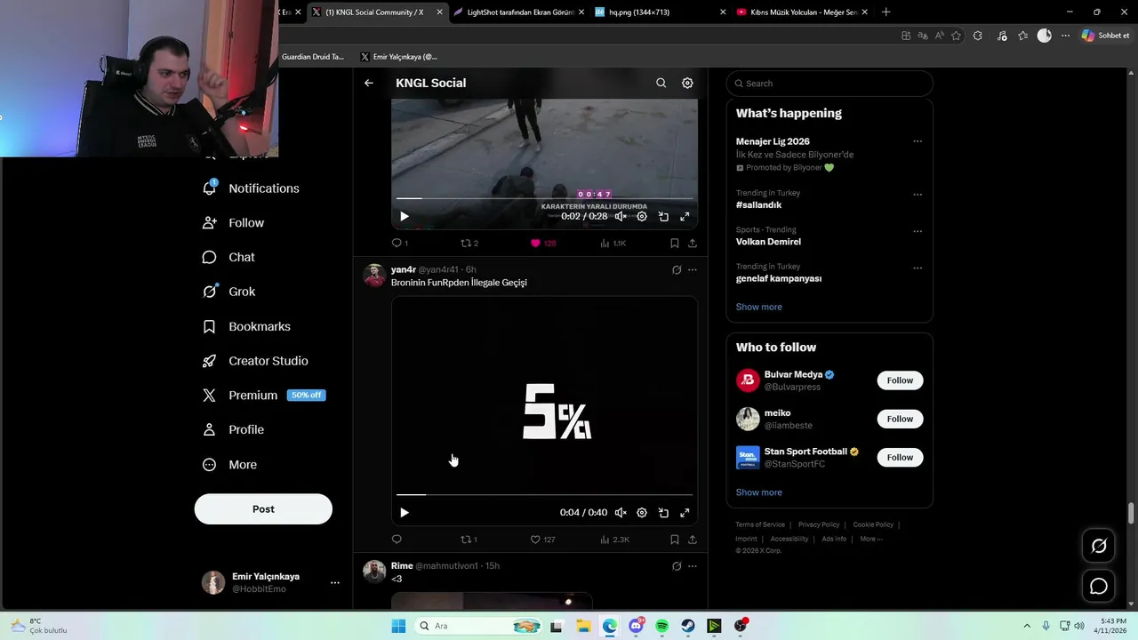Open Grok icon on Rime post

(677, 565)
